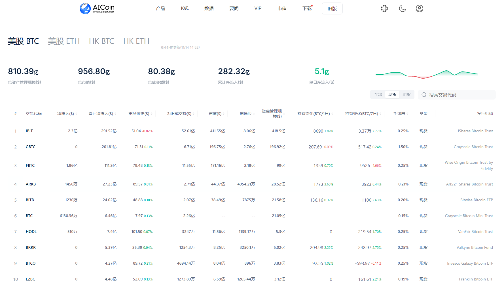Sort by 净流入($) column arrows

point(76,114)
